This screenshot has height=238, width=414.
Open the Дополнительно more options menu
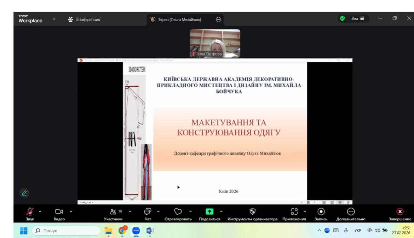(351, 212)
